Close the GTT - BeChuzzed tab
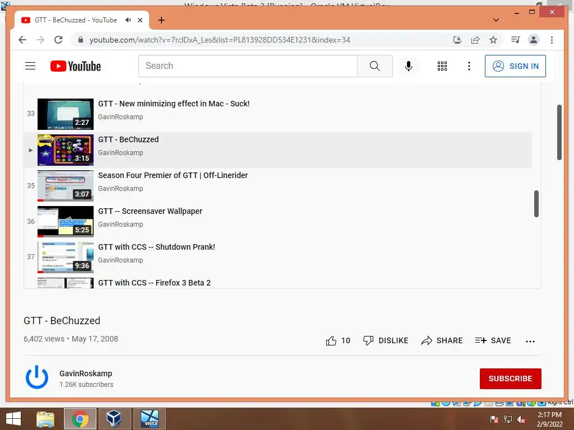The image size is (574, 430). [140, 20]
